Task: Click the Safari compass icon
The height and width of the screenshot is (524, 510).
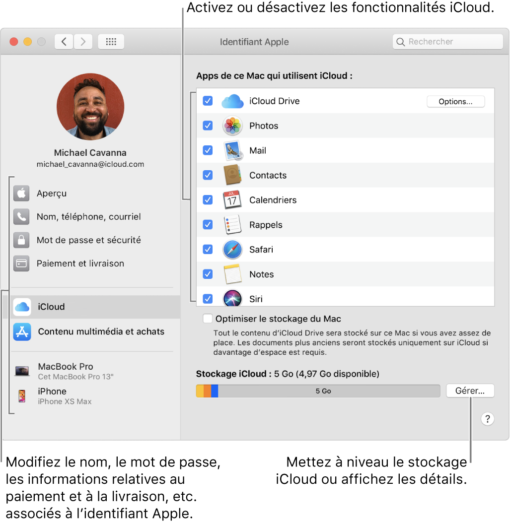Action: pos(232,249)
